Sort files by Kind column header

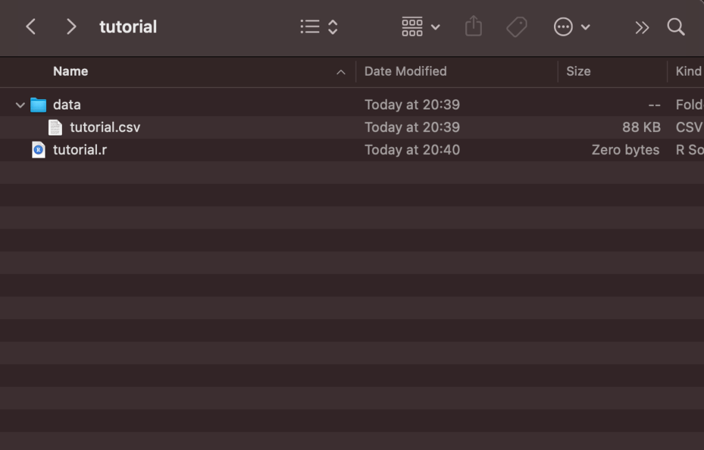(x=688, y=72)
